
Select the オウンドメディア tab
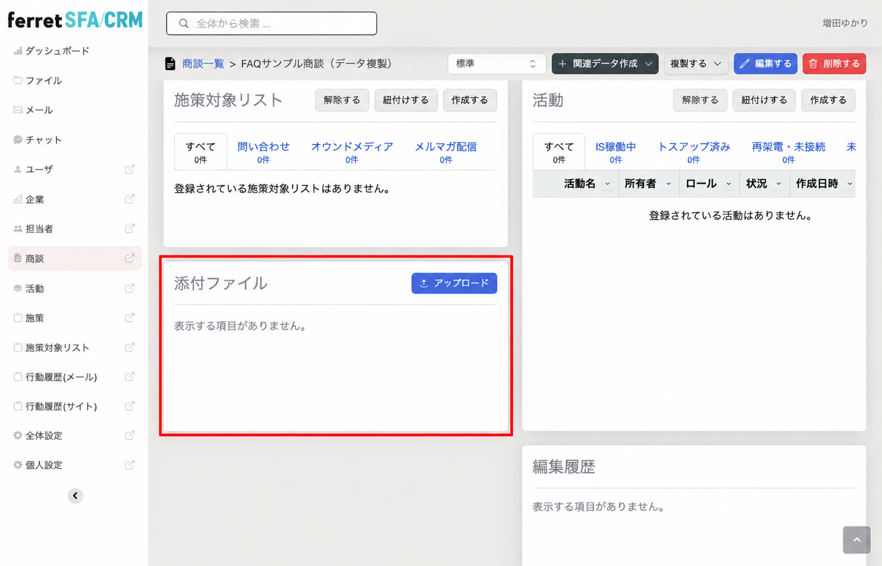click(352, 152)
